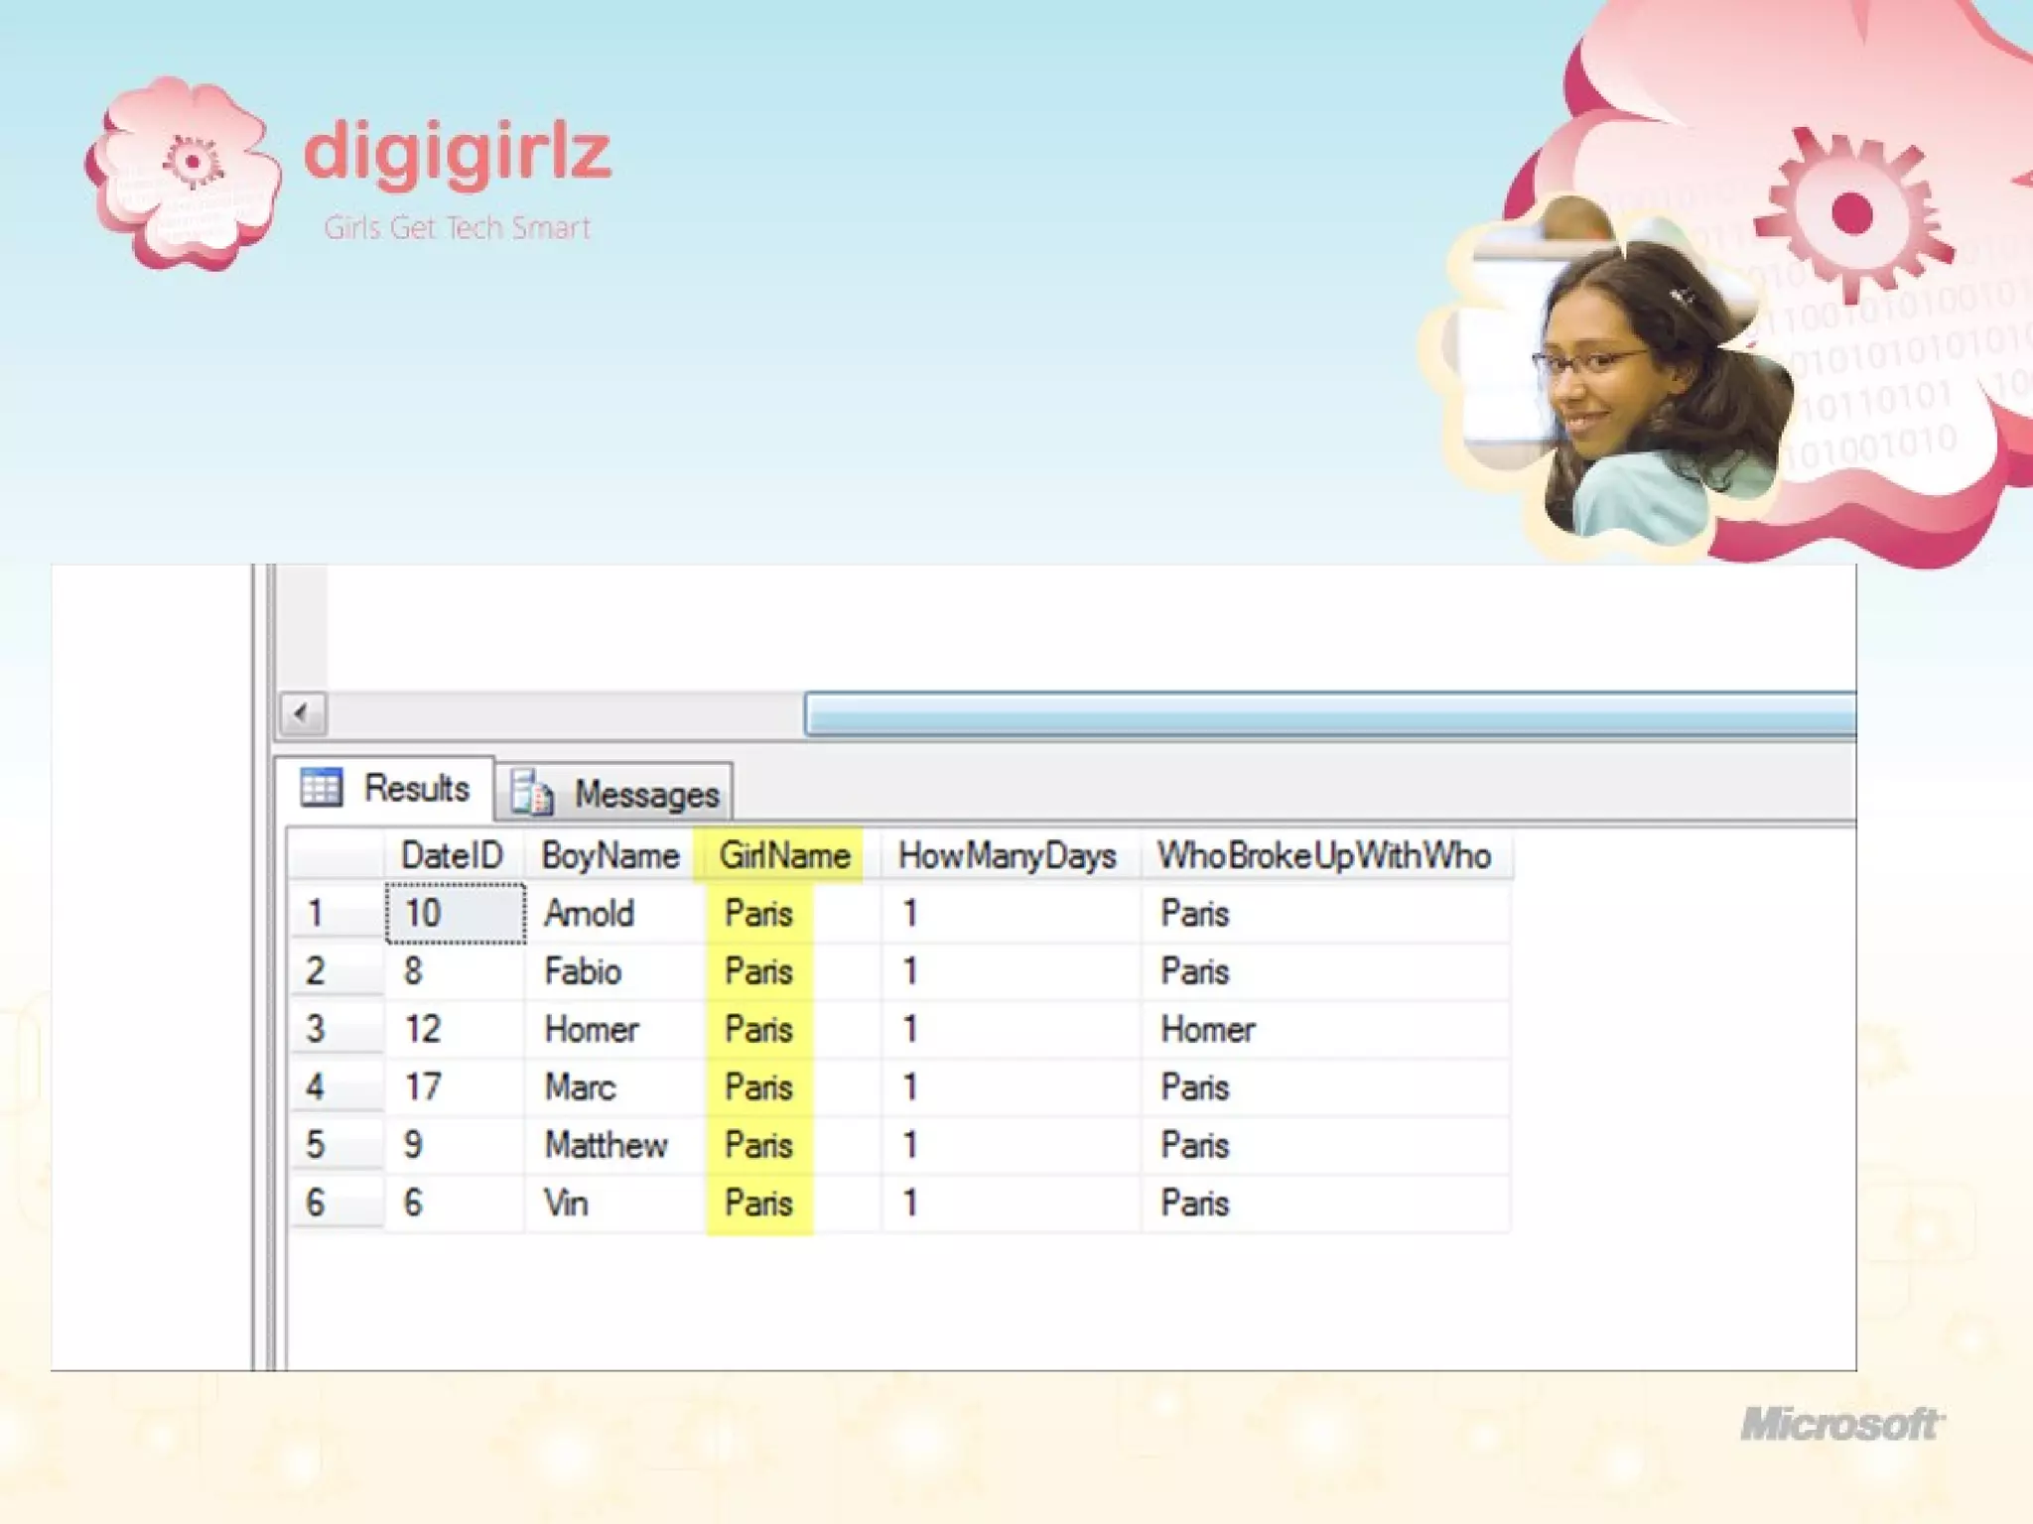Click the Results grid icon

tap(321, 788)
